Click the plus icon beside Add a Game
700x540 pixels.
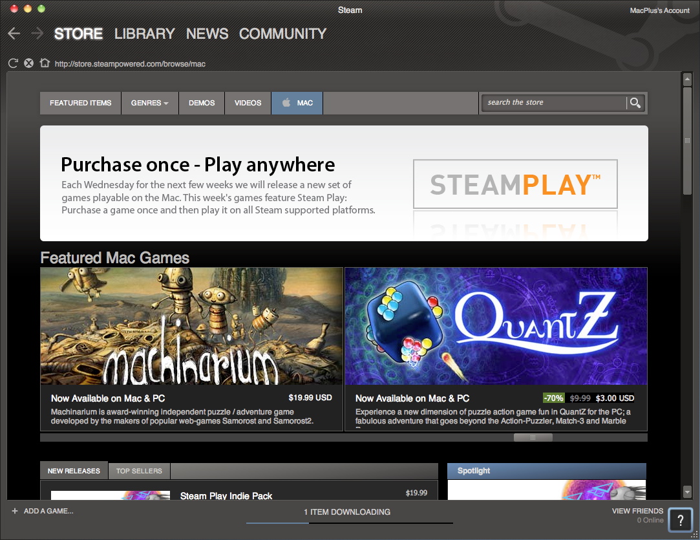[x=15, y=510]
